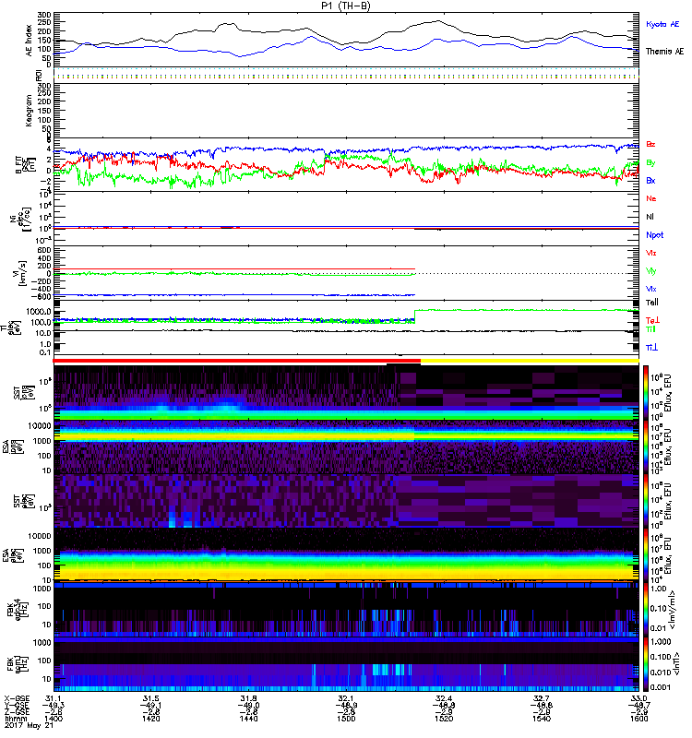Click the X-GSE value 32.4
The image size is (692, 738).
pyautogui.click(x=444, y=698)
